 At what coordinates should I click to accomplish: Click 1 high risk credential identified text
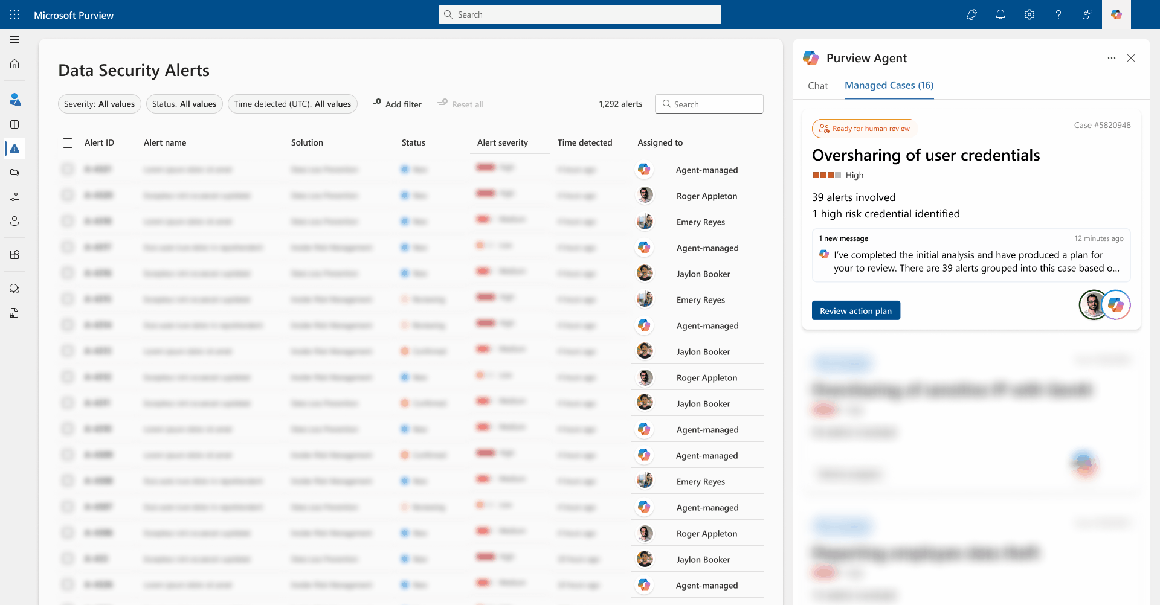[x=886, y=214]
